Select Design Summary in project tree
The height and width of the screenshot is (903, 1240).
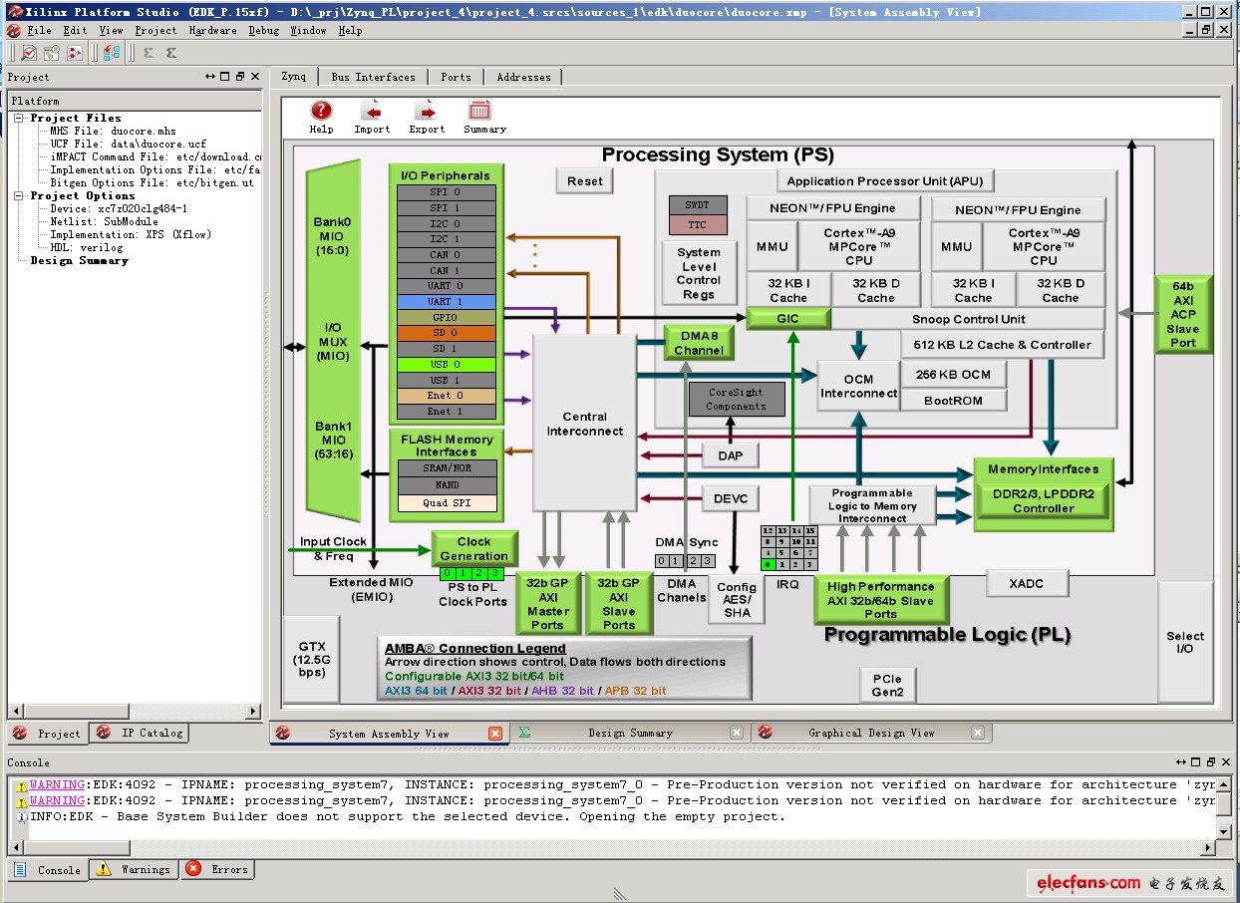click(x=79, y=260)
